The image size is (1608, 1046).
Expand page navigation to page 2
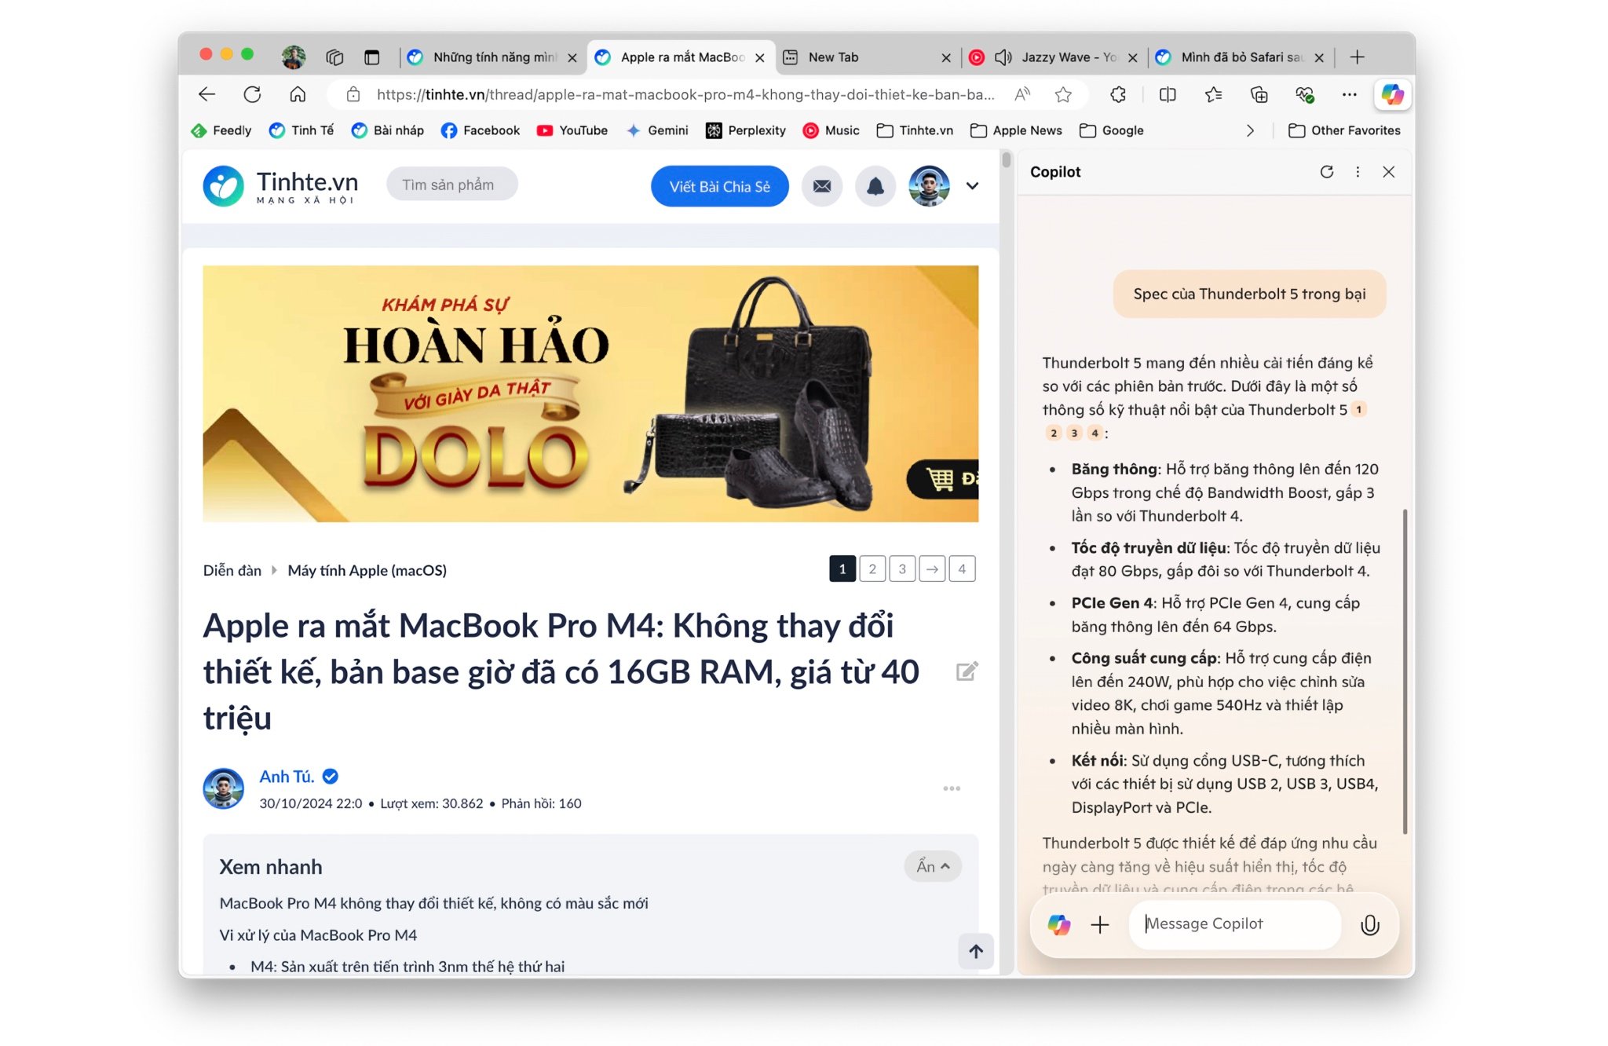[872, 569]
